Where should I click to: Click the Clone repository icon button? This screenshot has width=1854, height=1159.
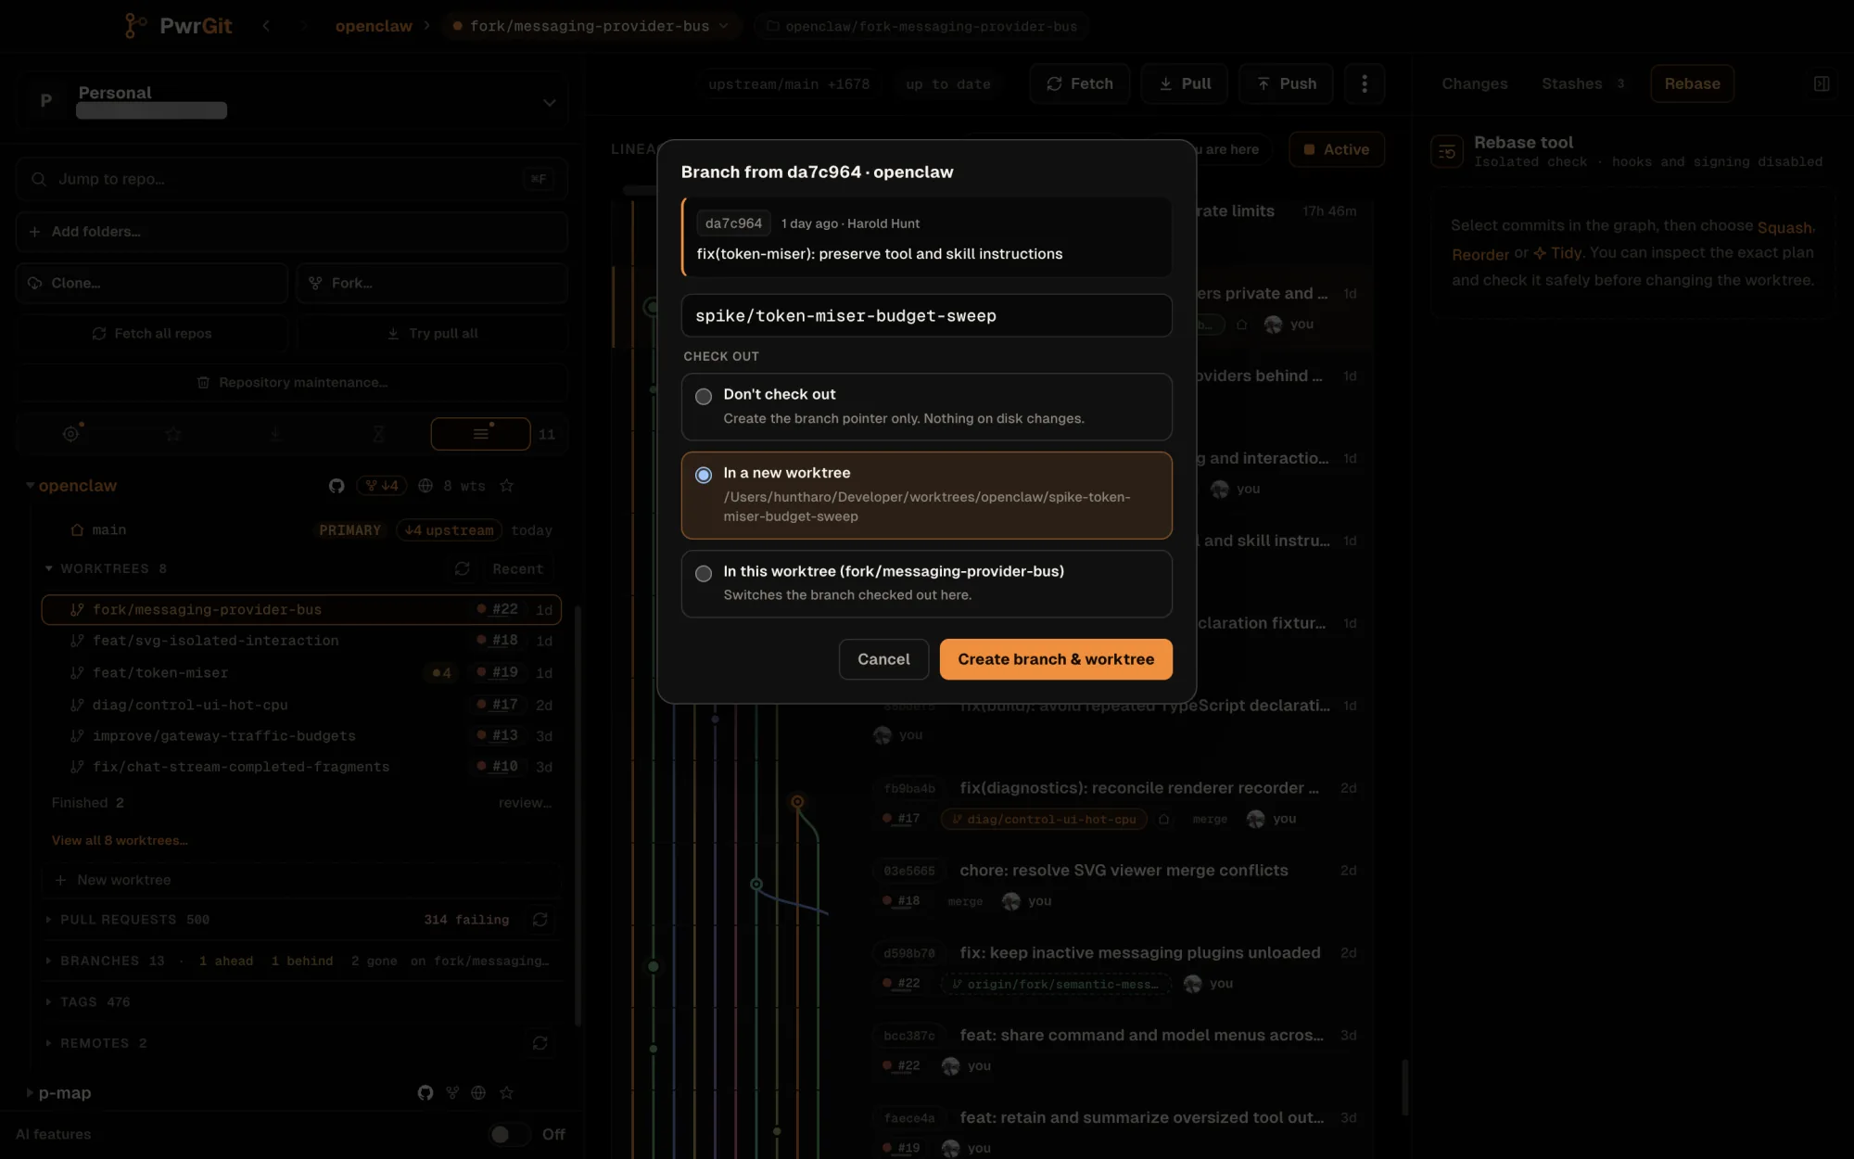(x=35, y=283)
